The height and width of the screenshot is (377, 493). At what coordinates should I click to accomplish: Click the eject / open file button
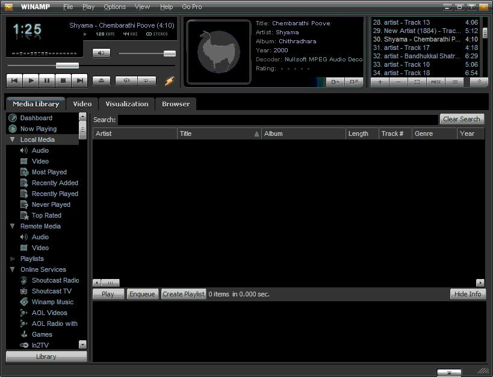click(x=101, y=81)
